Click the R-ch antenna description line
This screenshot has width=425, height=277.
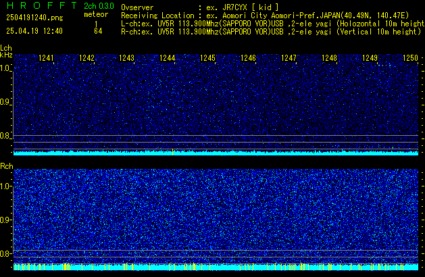pos(271,32)
